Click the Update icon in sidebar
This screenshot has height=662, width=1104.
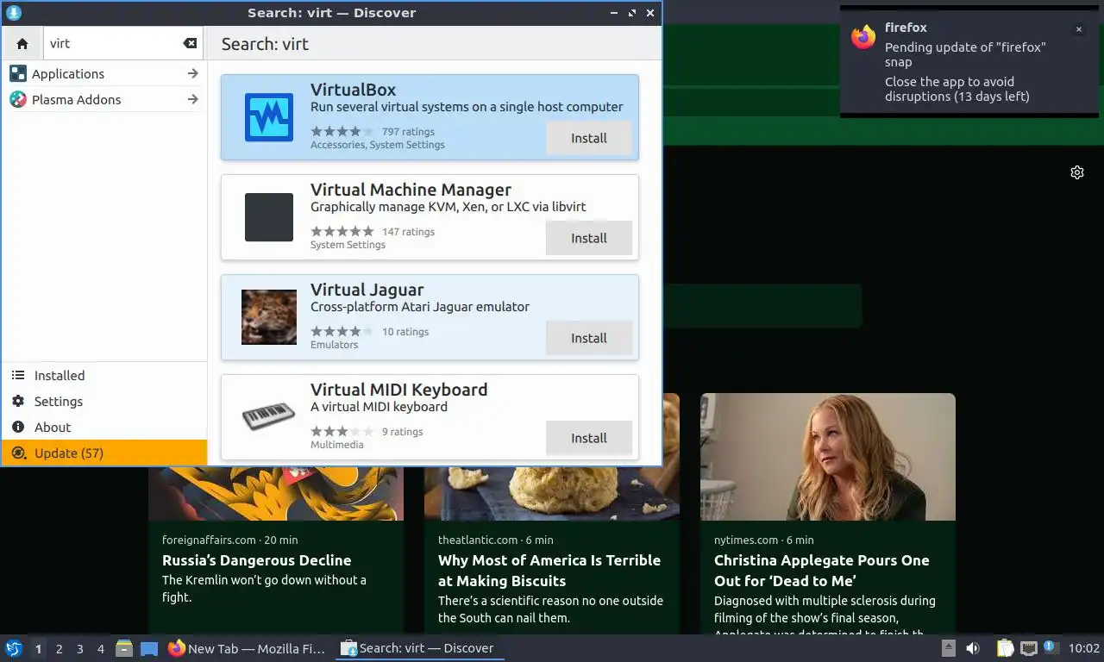pos(17,453)
